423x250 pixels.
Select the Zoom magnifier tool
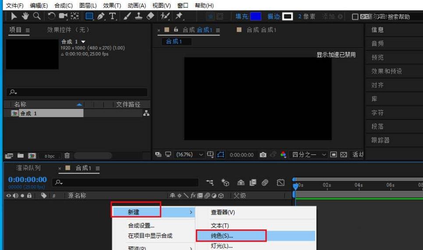tap(37, 16)
